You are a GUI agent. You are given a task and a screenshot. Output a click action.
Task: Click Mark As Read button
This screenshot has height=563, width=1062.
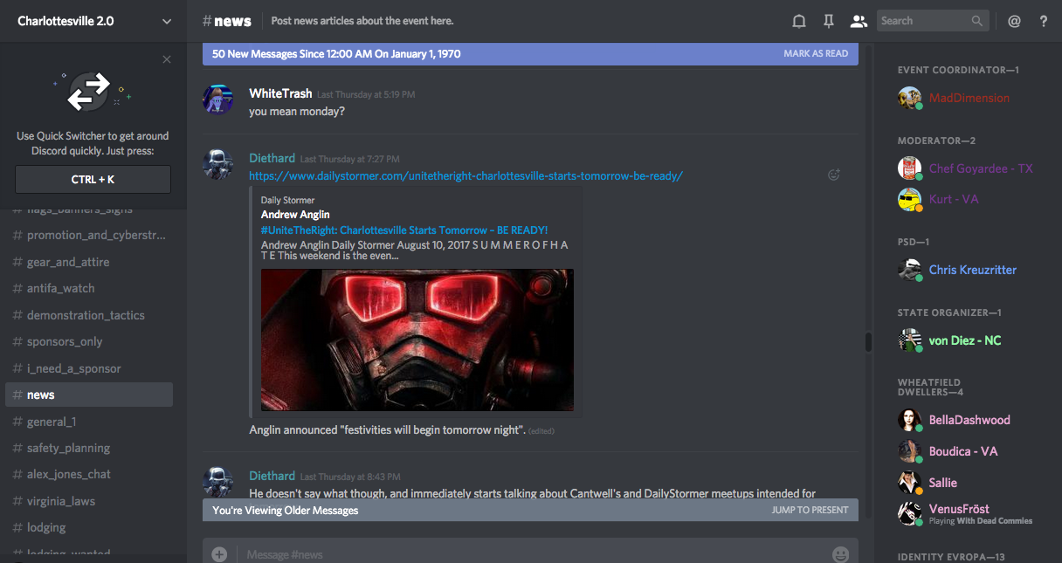click(815, 54)
